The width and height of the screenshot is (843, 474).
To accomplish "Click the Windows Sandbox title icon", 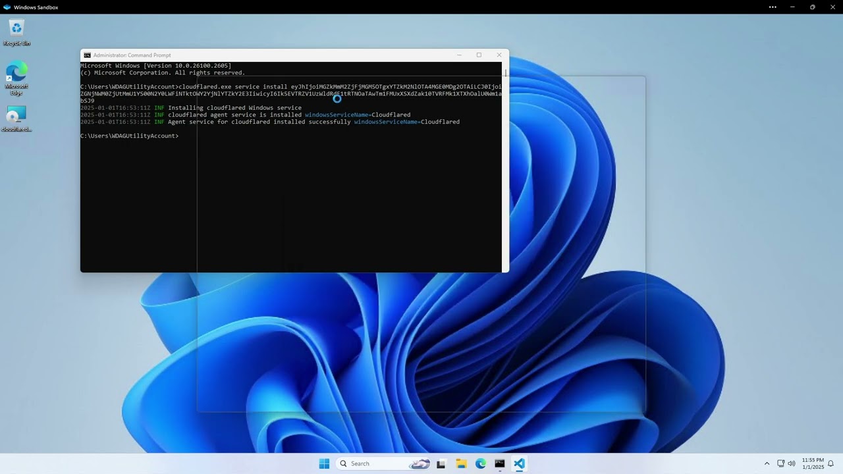I will click(7, 7).
